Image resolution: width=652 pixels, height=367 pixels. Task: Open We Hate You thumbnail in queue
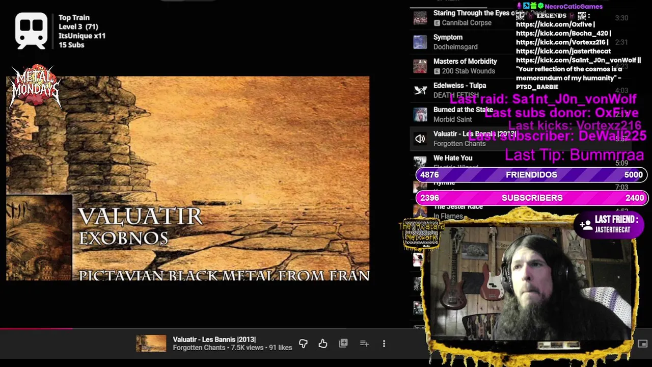[420, 163]
